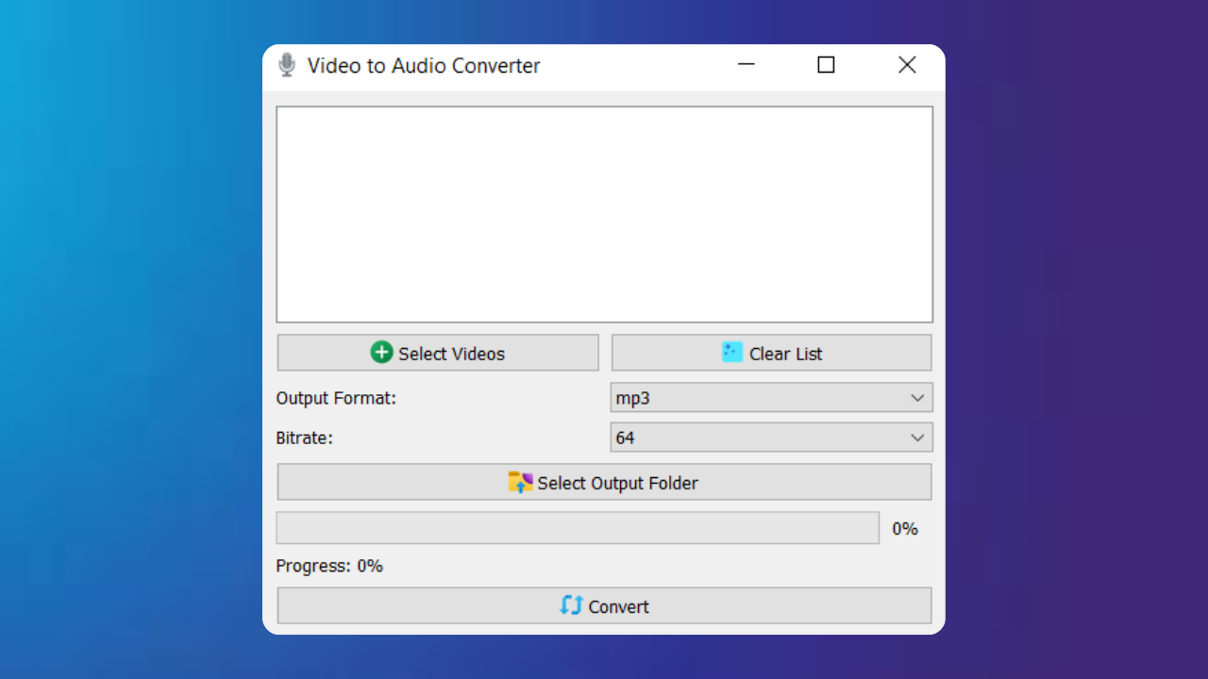
Task: Click the '0%' text beside progress bar
Action: click(x=905, y=529)
